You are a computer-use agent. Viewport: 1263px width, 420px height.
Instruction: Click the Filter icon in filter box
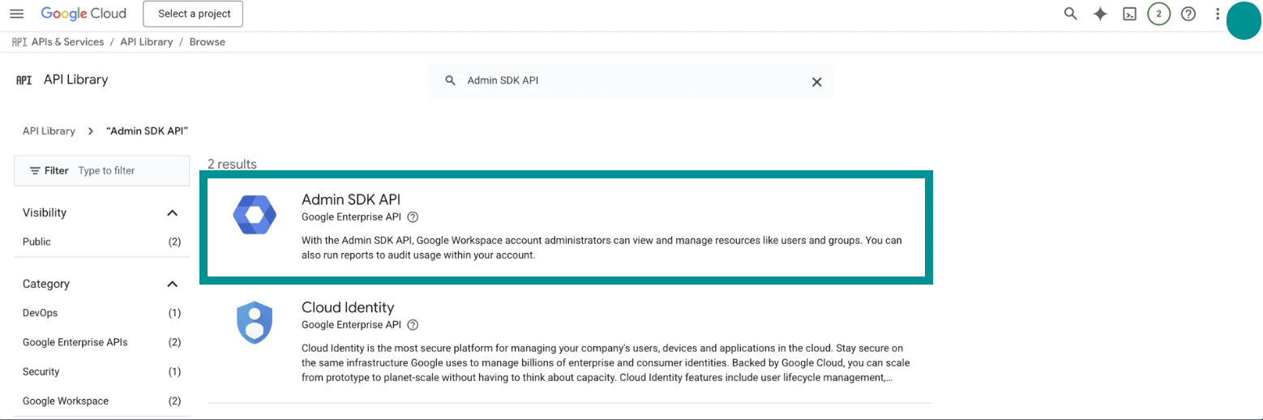coord(35,170)
